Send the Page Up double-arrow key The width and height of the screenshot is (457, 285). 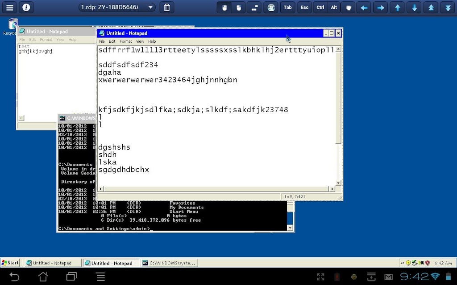(x=431, y=8)
